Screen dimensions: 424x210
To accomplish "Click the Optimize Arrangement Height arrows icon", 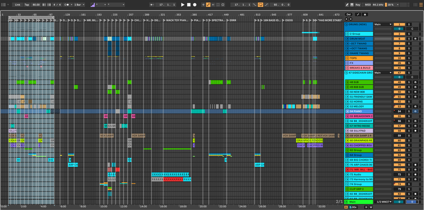I will [x=358, y=14].
